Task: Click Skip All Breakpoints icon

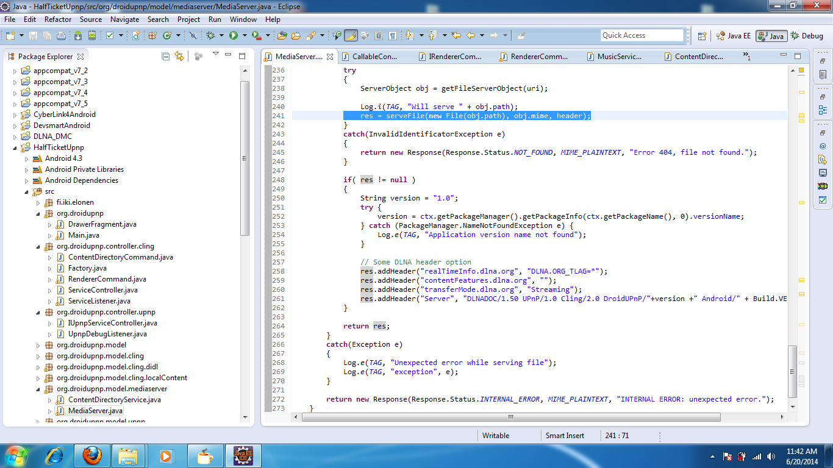Action: (x=193, y=35)
